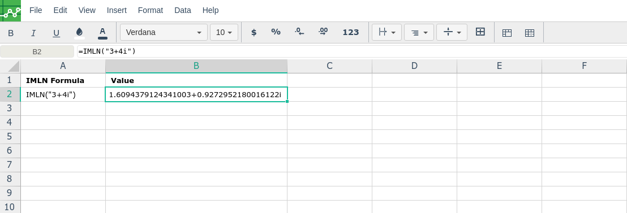Screen dimensions: 627x213
Task: Open the Insert menu
Action: click(x=117, y=10)
